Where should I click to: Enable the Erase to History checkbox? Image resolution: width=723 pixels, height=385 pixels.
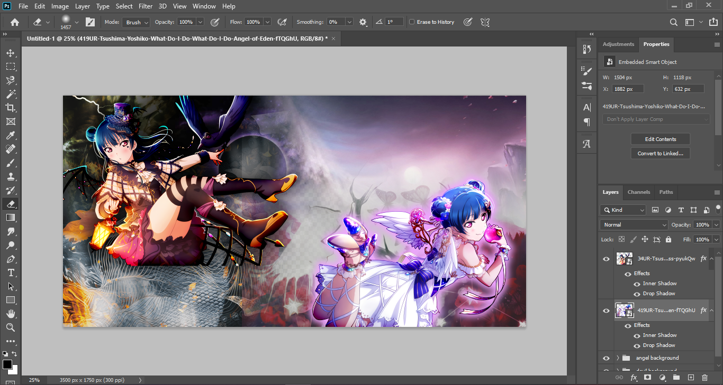pos(412,22)
